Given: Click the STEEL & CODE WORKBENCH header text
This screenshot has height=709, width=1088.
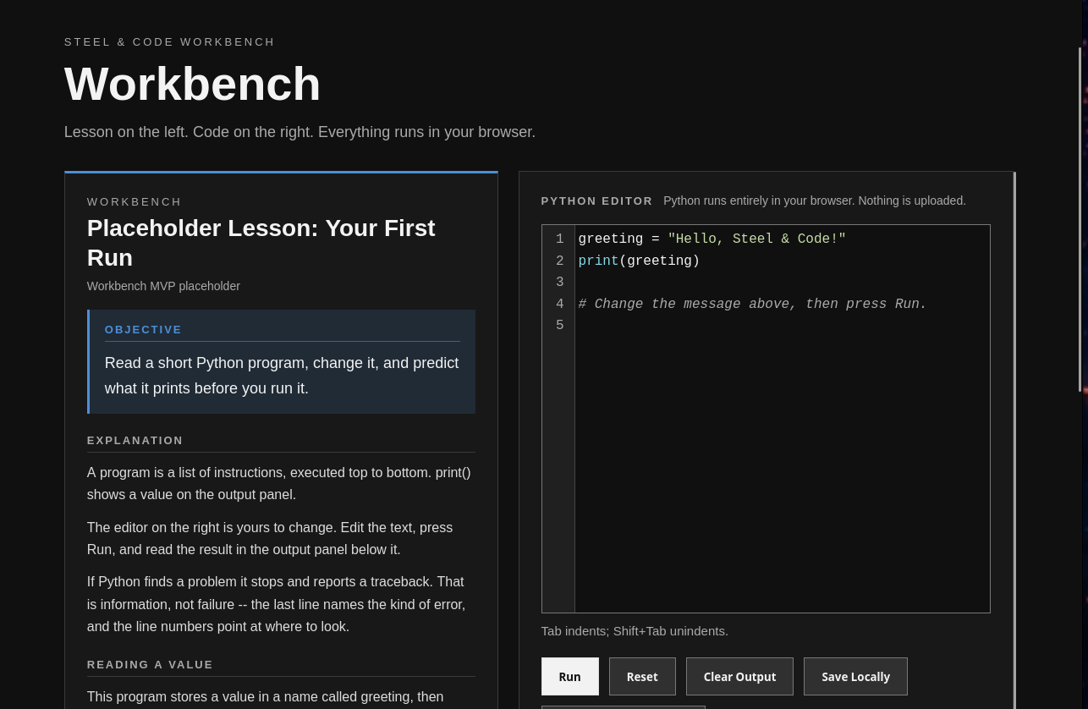Looking at the screenshot, I should pos(169,42).
